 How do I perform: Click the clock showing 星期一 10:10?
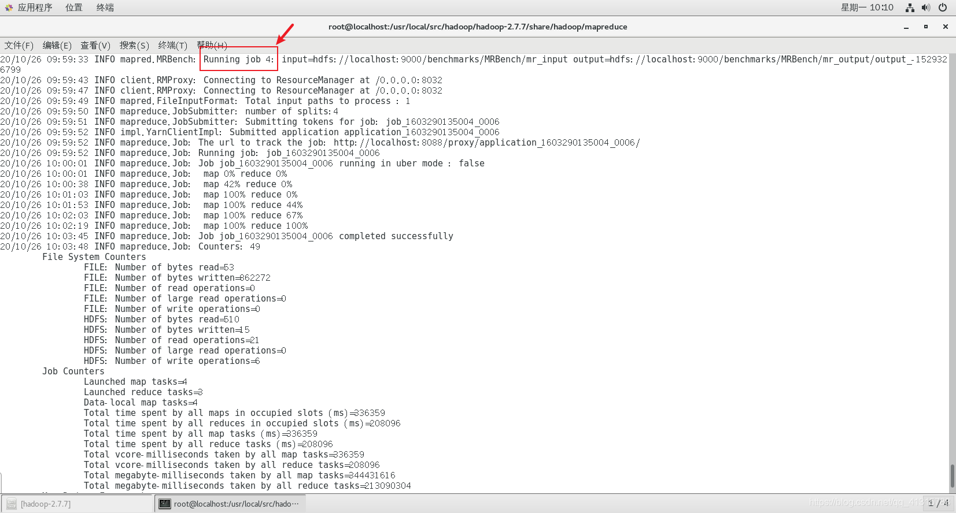point(867,8)
